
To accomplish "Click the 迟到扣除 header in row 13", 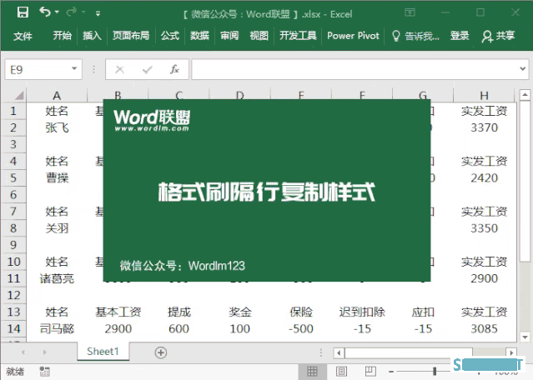I will click(x=362, y=312).
